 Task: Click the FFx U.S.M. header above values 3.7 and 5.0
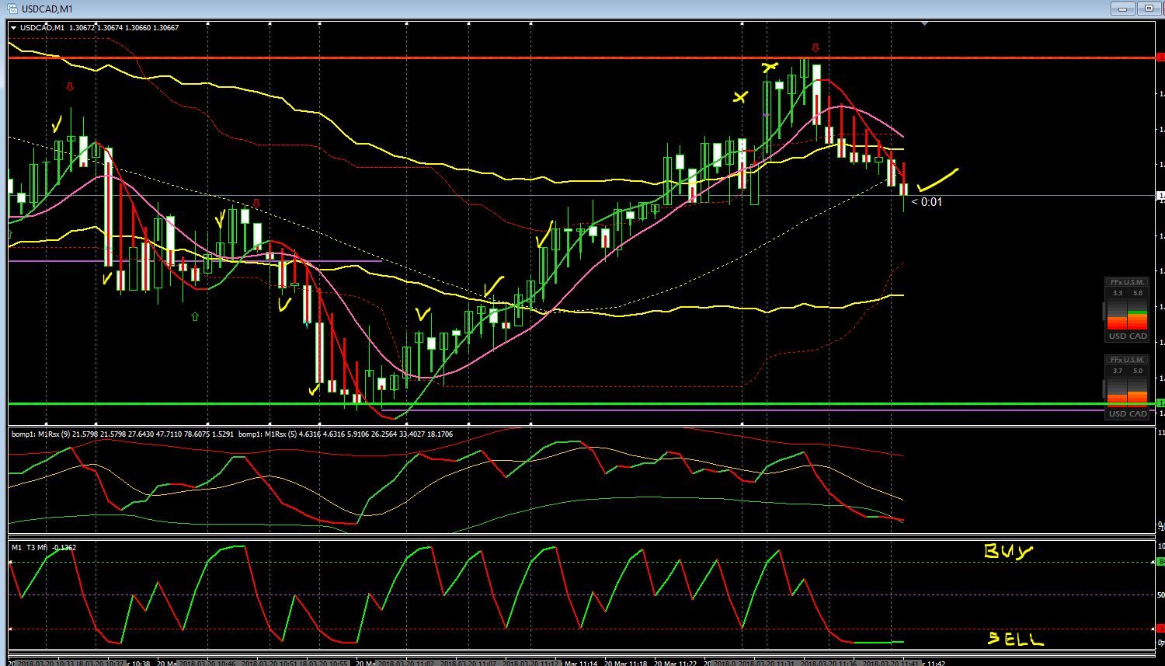tap(1127, 360)
